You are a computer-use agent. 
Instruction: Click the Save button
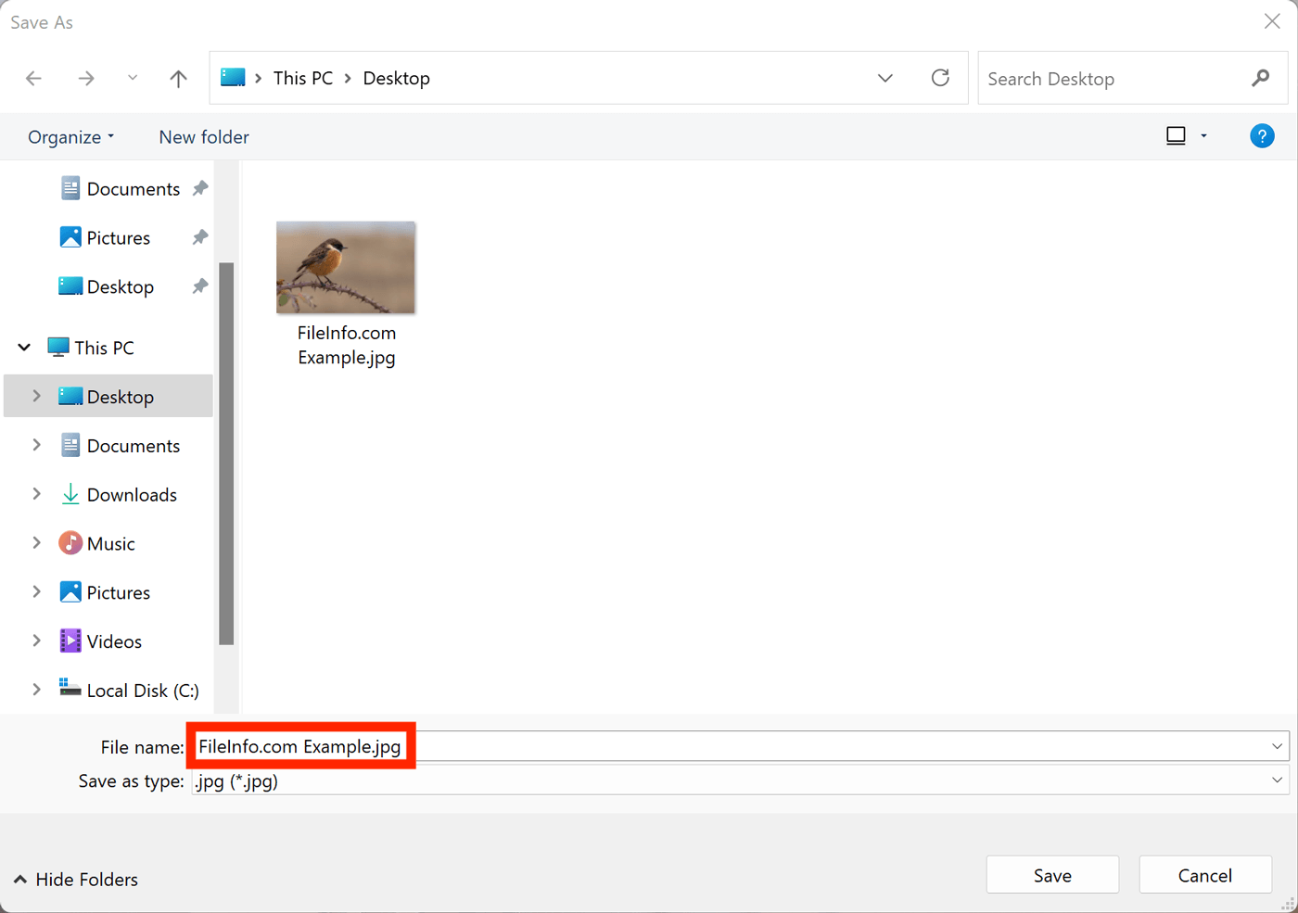1052,874
